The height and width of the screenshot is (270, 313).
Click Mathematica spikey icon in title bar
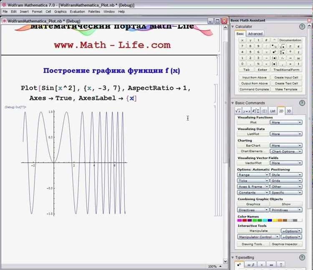click(4, 5)
